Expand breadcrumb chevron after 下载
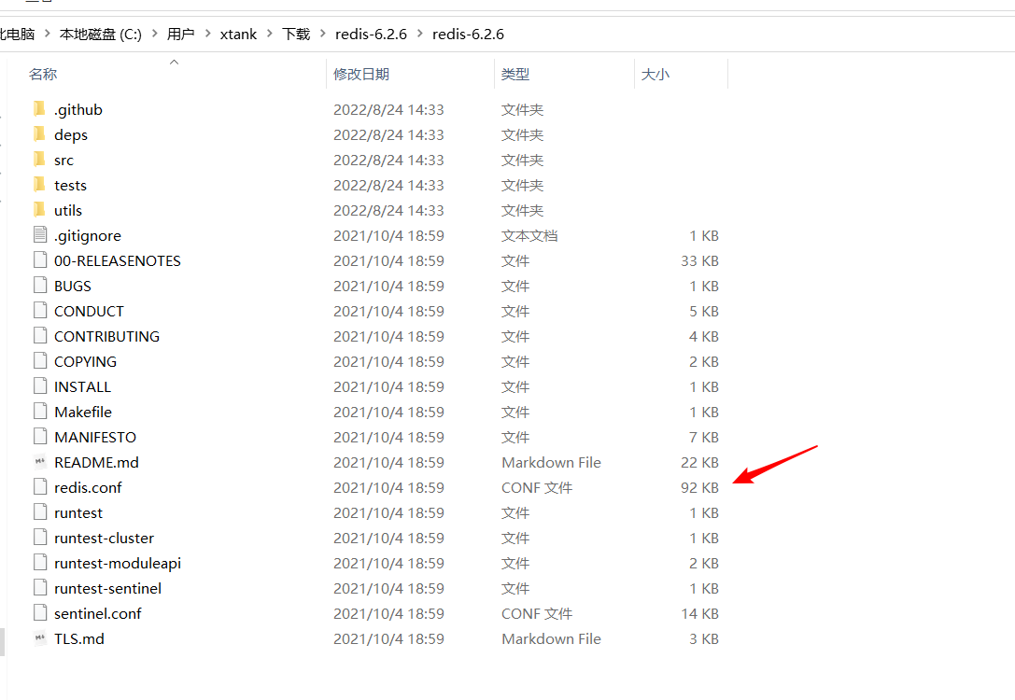Screen dimensions: 1015x700 [x=322, y=35]
